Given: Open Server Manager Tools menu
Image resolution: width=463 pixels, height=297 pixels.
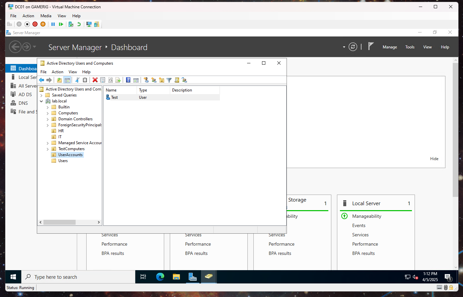Looking at the screenshot, I should [x=410, y=47].
